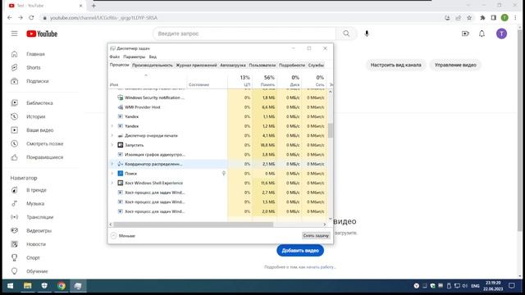This screenshot has height=295, width=525.
Task: Expand the Поиск process row
Action: [112, 174]
